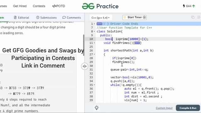Image resolution: width=201 pixels, height=113 pixels.
Task: Click the text 'public:' on line 9
Action: [x=106, y=35]
